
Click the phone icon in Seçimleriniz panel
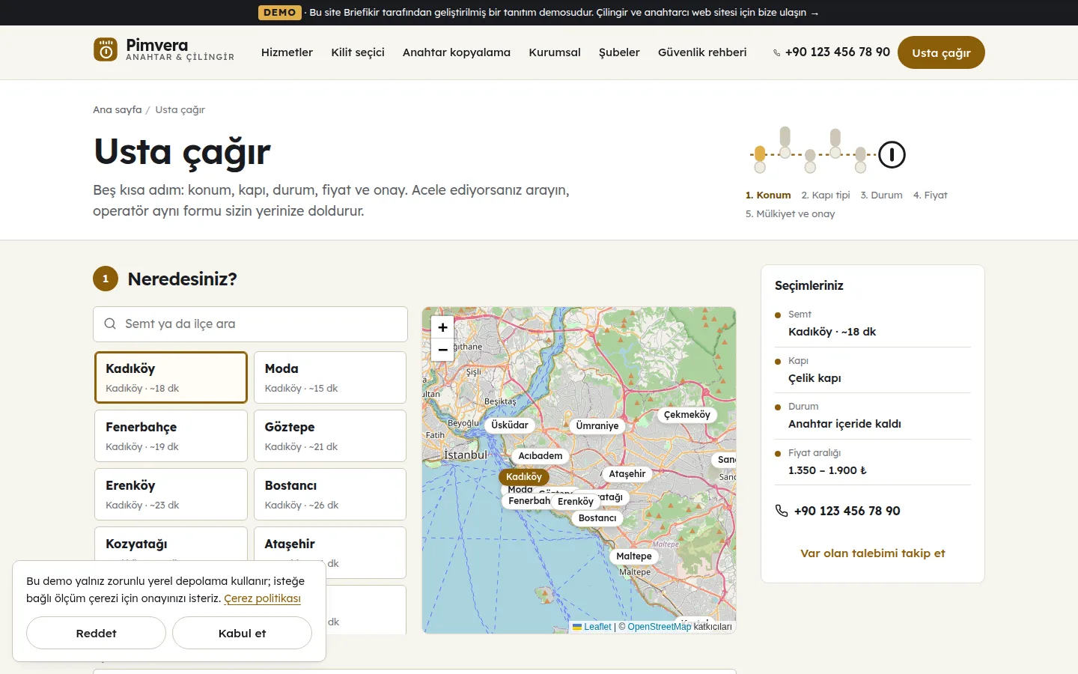782,511
